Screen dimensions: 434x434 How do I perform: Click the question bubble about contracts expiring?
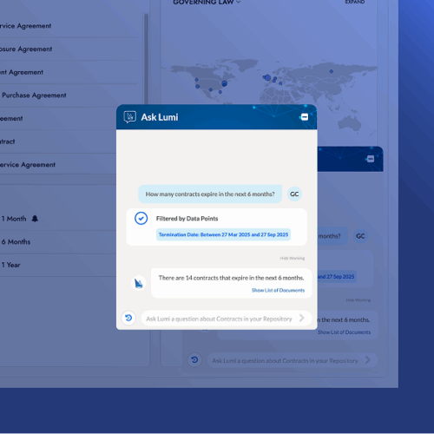(x=210, y=194)
